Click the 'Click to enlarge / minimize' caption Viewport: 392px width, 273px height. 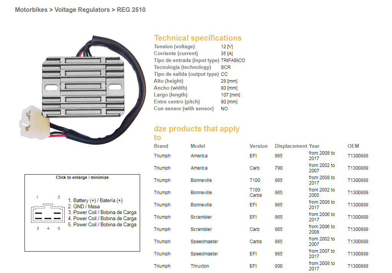click(x=82, y=178)
